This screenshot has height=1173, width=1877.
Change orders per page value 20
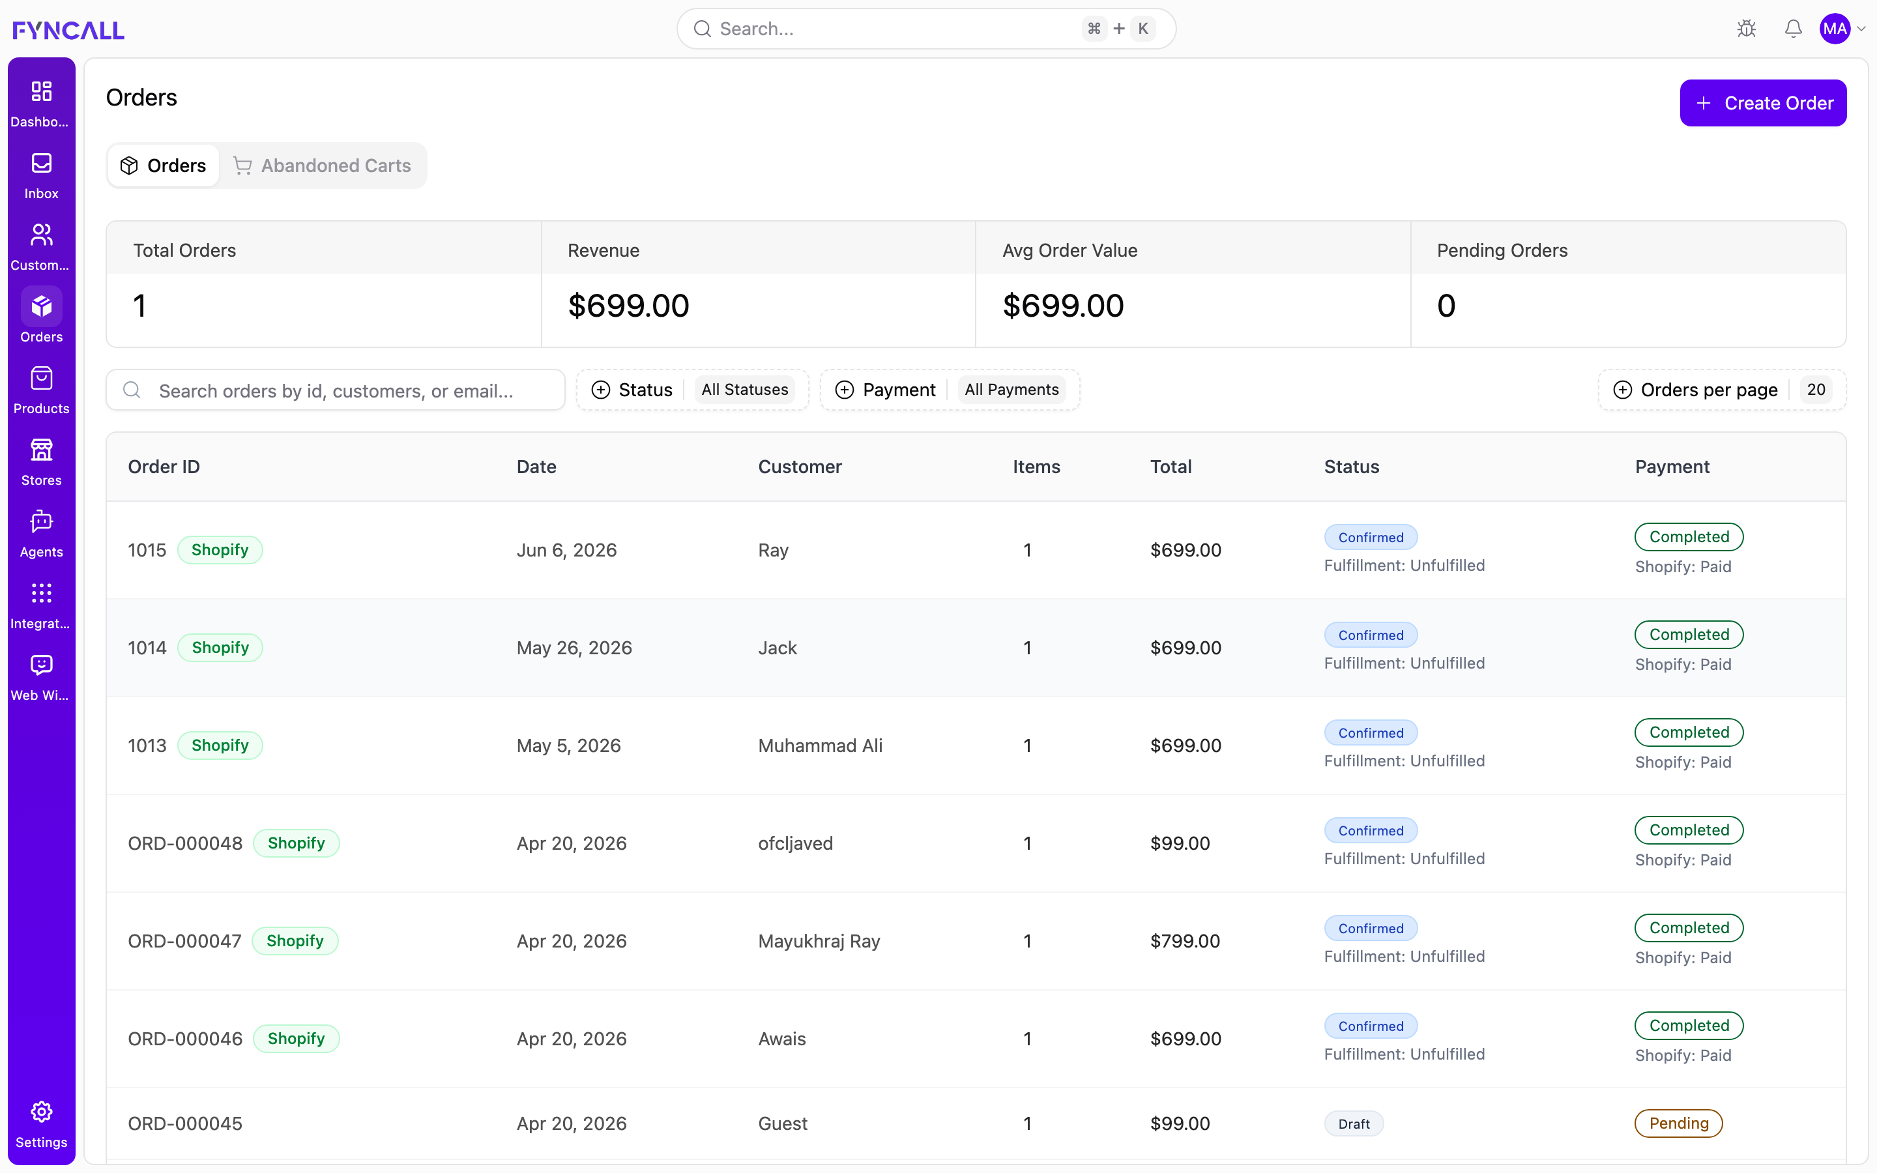1816,390
